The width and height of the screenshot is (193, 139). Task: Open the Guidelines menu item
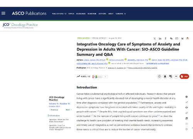click(x=81, y=14)
